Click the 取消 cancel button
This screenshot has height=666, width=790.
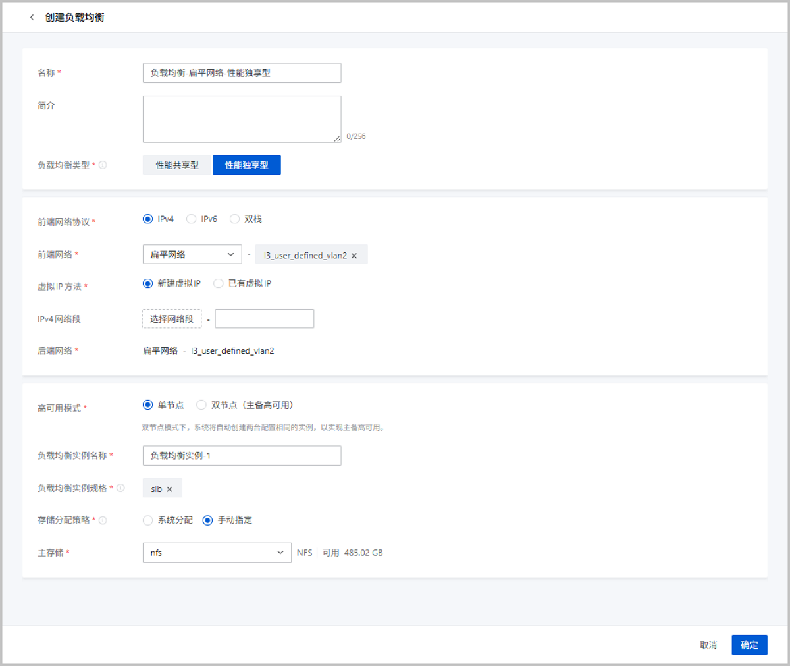708,645
